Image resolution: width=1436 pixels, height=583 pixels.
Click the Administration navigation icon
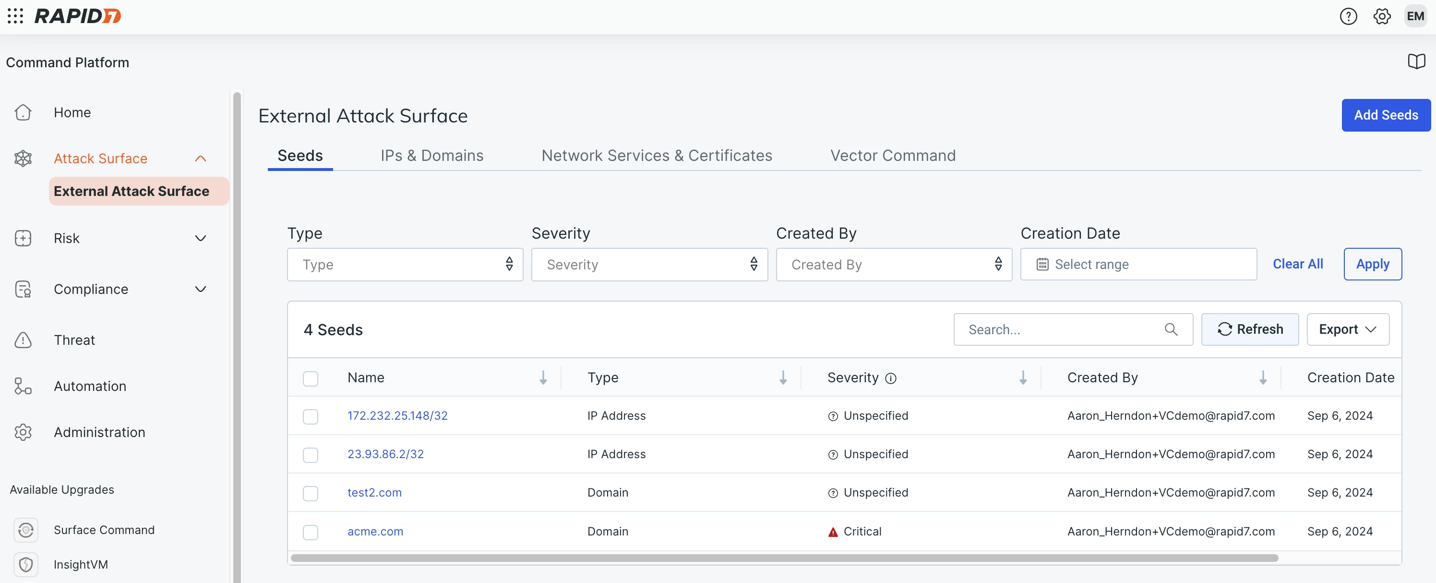pos(24,431)
